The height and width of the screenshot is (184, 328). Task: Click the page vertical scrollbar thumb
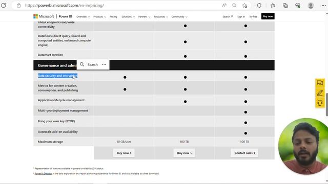327,104
